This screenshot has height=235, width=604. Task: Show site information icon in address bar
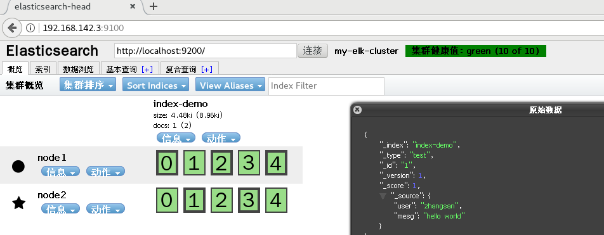pyautogui.click(x=30, y=28)
